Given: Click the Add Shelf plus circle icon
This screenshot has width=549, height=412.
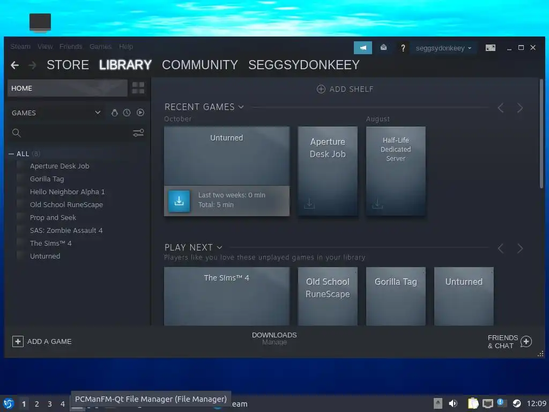Looking at the screenshot, I should 321,89.
